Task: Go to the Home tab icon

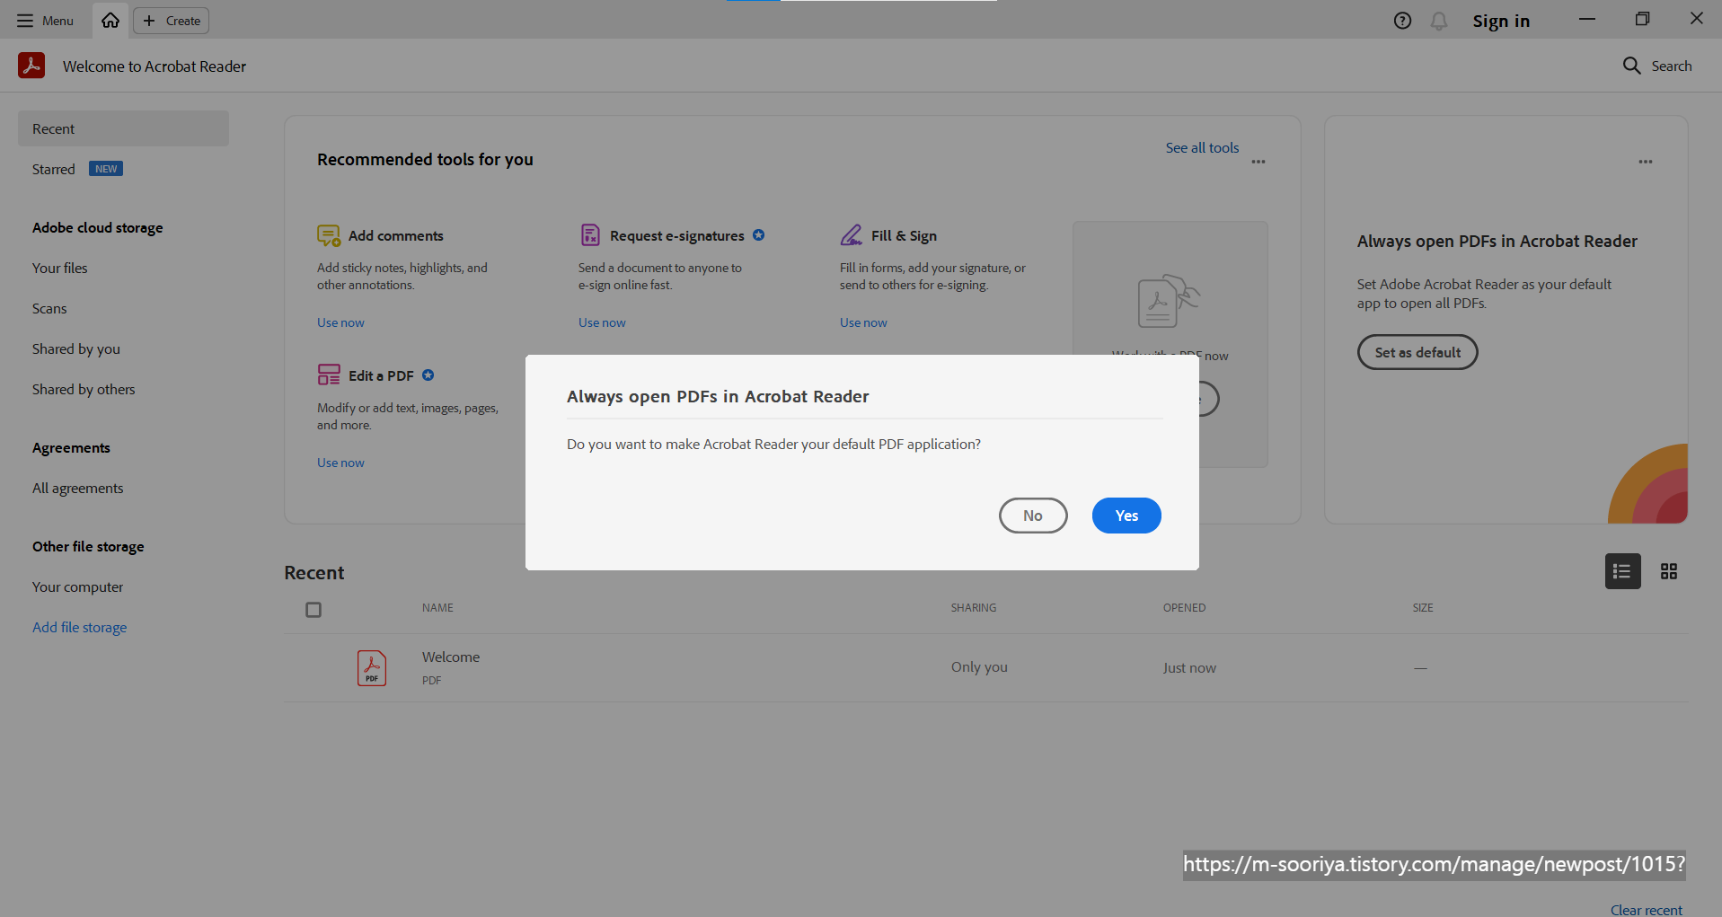Action: 110,20
